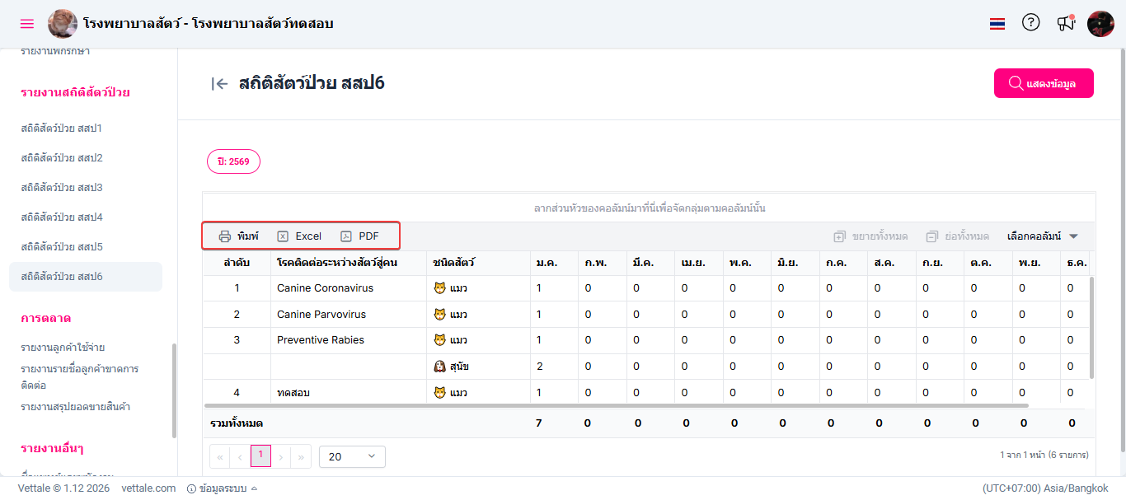Click the hospital logo thumbnail
1126x500 pixels.
click(x=63, y=24)
